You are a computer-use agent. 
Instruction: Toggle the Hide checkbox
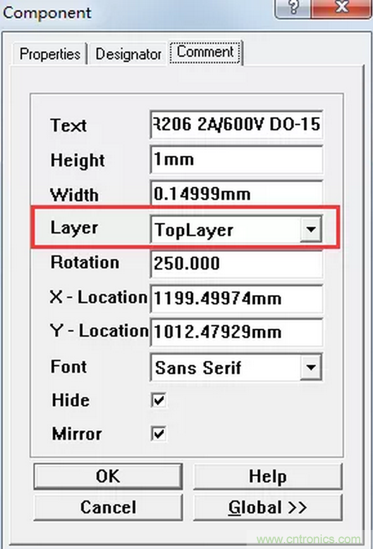[159, 400]
